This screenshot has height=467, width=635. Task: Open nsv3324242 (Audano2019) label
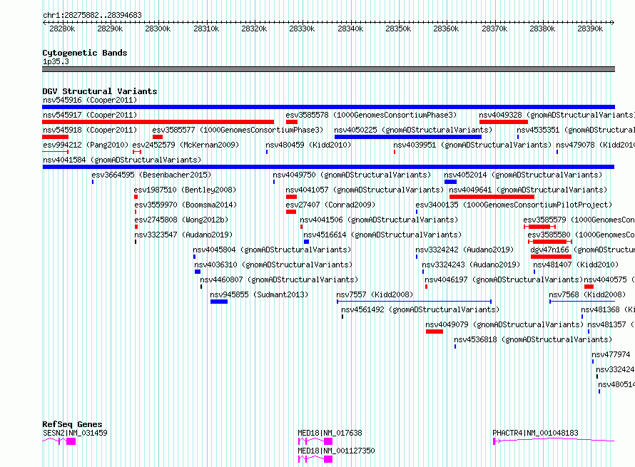(x=464, y=250)
